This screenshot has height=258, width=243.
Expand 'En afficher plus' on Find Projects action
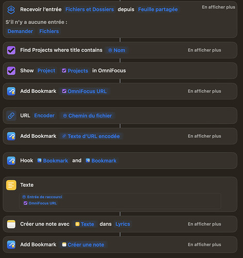pos(204,50)
